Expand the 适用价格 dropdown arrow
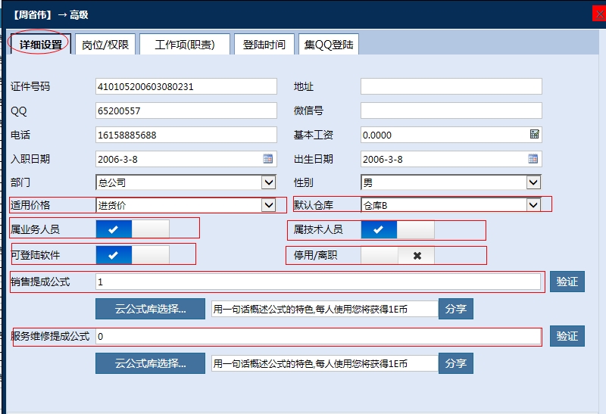The height and width of the screenshot is (414, 606). (268, 204)
